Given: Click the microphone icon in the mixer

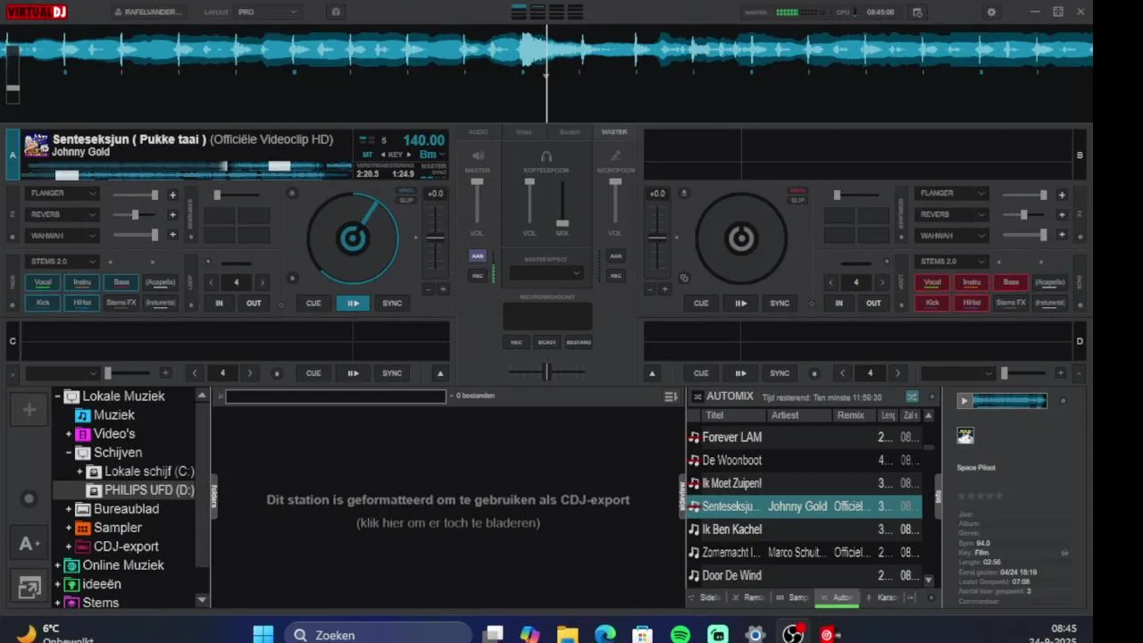Looking at the screenshot, I should [x=615, y=156].
